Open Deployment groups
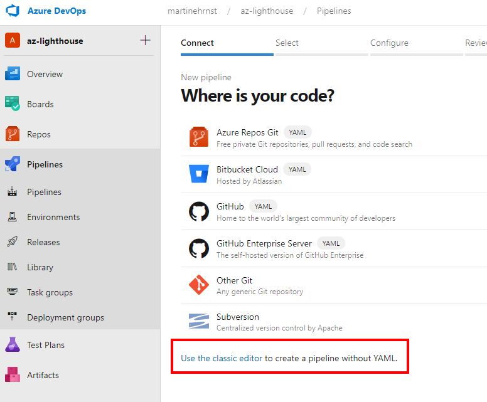 65,317
